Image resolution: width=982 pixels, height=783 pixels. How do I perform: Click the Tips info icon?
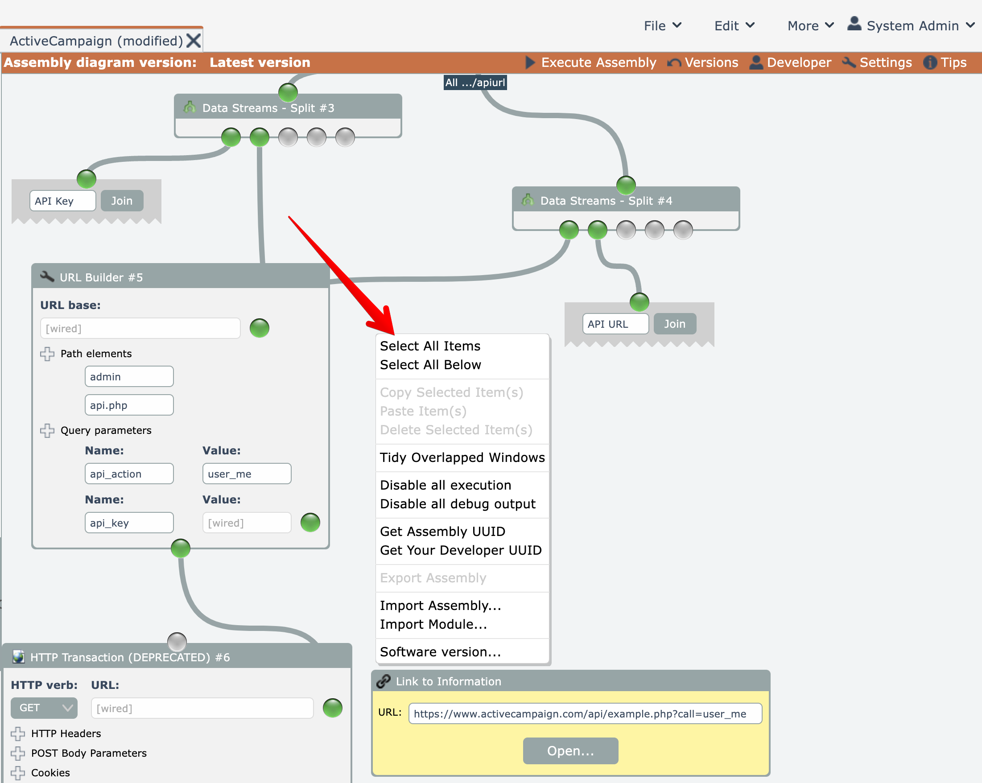coord(930,62)
